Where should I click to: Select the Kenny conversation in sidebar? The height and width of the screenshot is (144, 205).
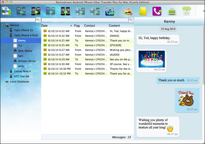(21, 40)
